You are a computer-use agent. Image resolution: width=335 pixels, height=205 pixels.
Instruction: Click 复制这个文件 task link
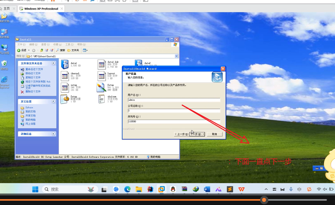[33, 78]
